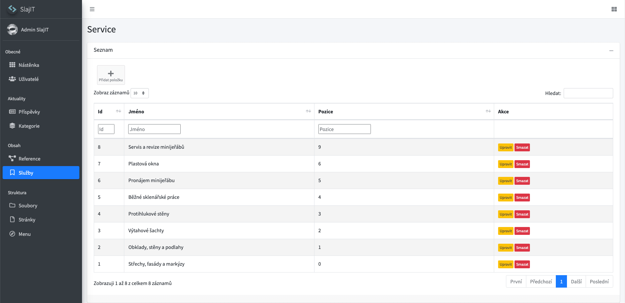The width and height of the screenshot is (625, 303).
Task: Open Nástěnka in the sidebar
Action: [29, 65]
